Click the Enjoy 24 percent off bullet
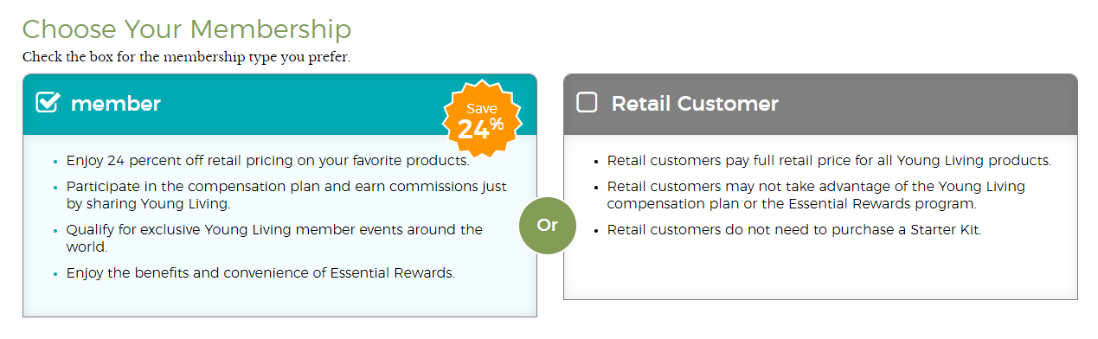 click(x=267, y=160)
